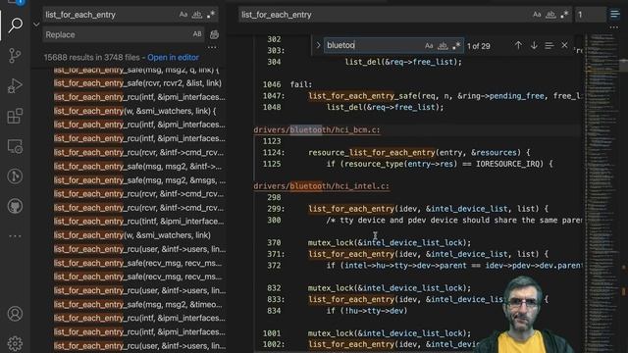
Task: Open the Timeline clock-style activity icon
Action: click(15, 176)
